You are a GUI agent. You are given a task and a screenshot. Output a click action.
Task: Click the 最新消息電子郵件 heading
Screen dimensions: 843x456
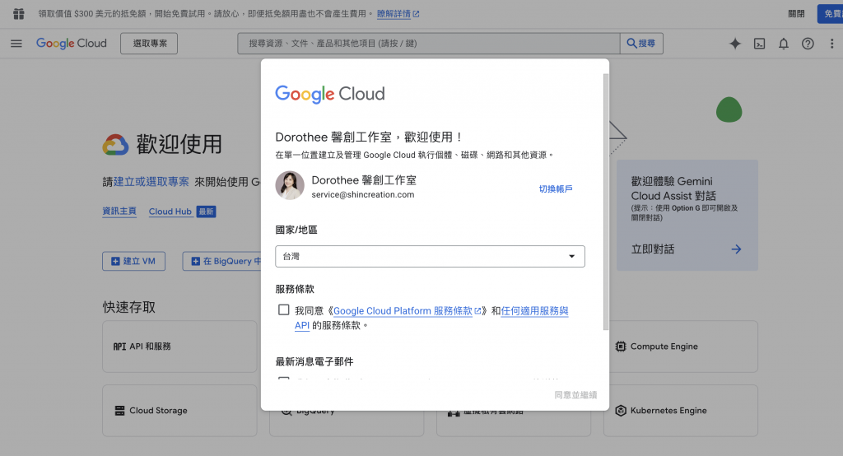(x=314, y=362)
